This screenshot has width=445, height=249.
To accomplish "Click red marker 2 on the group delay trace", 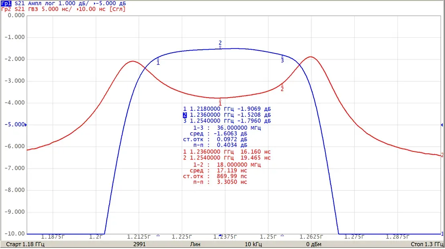I will pos(282,88).
